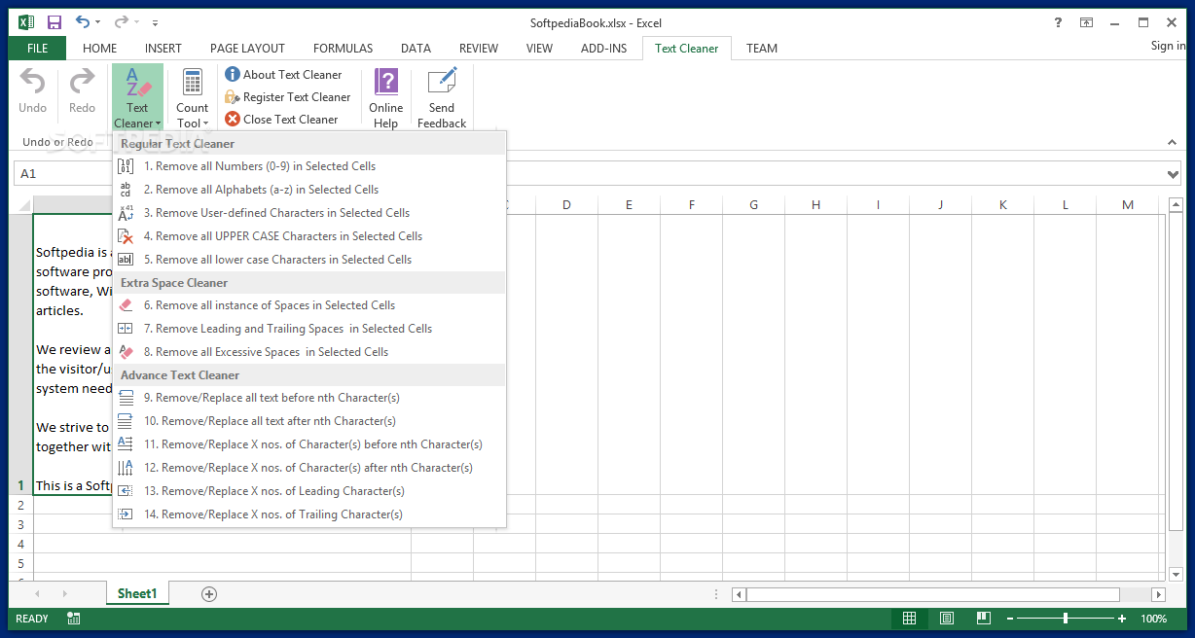Click icon for text after nth Character

(x=126, y=421)
